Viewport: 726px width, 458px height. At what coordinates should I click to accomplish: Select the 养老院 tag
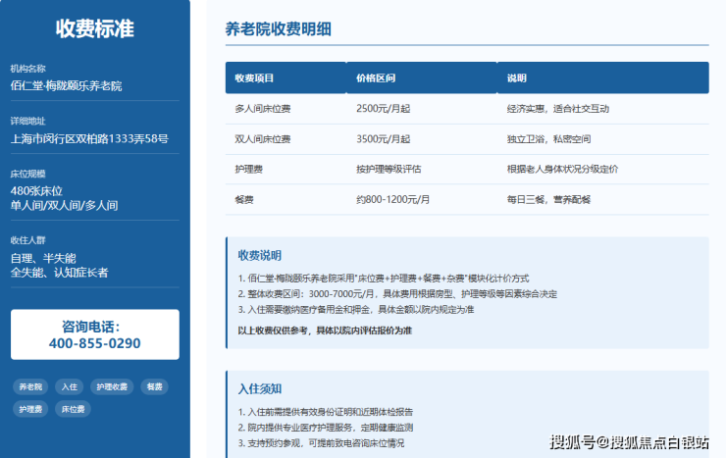coord(30,386)
